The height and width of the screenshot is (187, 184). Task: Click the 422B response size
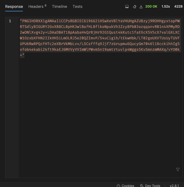click(x=178, y=7)
